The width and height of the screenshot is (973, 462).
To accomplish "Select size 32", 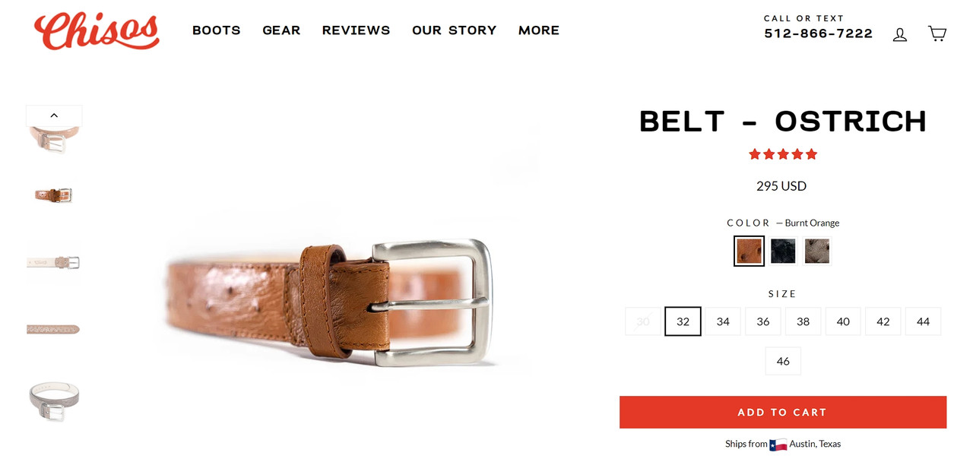I will tap(683, 321).
